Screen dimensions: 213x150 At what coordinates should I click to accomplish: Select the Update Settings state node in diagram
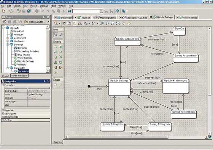(x=119, y=87)
